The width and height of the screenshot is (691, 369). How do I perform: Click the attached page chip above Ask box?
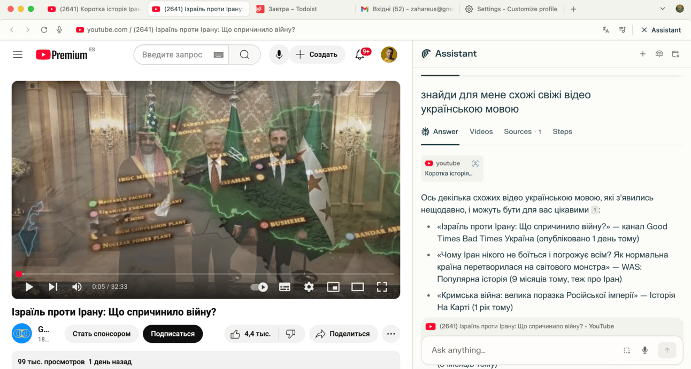[552, 326]
